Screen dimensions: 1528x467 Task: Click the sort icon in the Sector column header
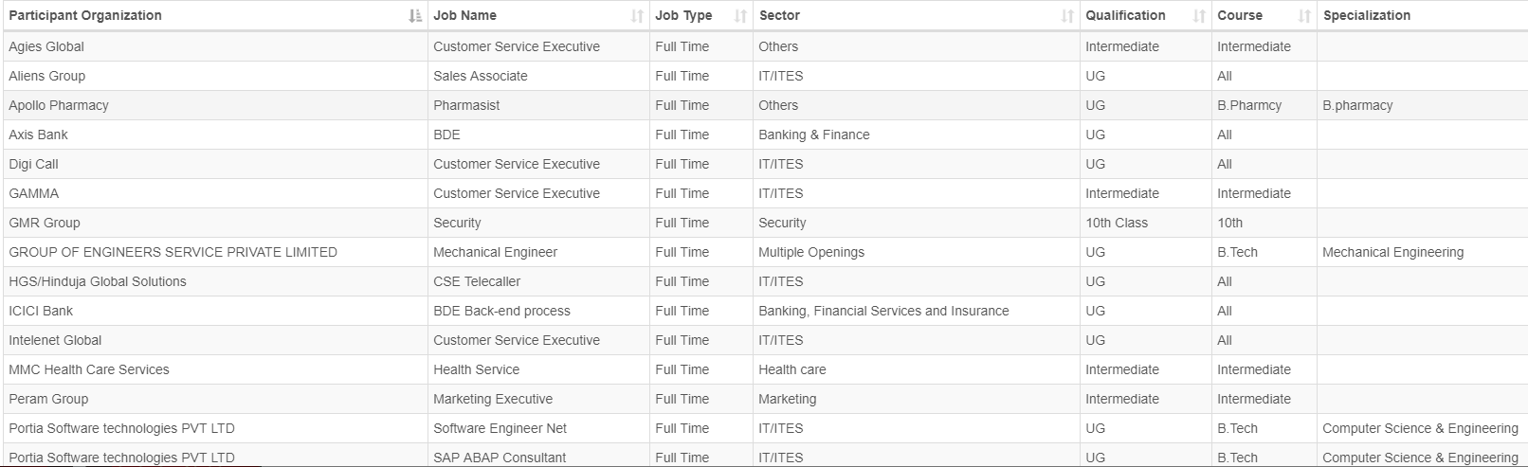1067,16
